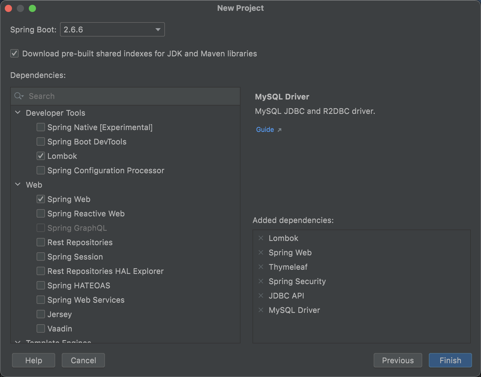Close the New Project window

8,8
